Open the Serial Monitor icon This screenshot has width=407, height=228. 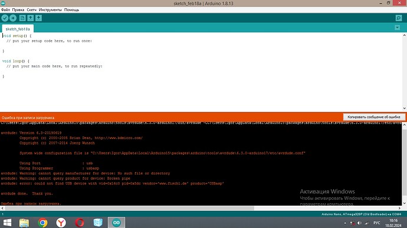coord(399,18)
